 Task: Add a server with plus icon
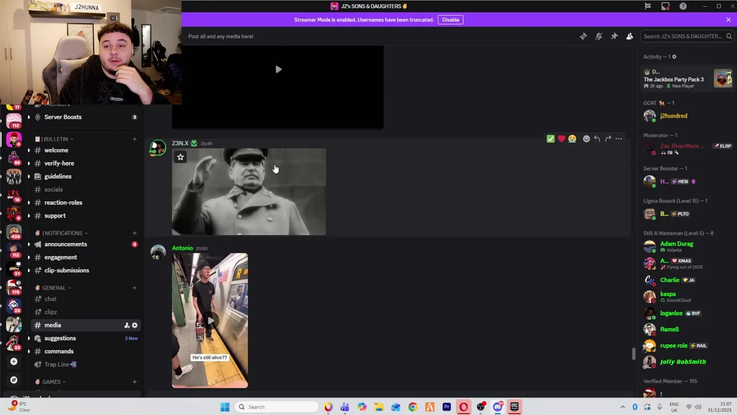pyautogui.click(x=14, y=361)
